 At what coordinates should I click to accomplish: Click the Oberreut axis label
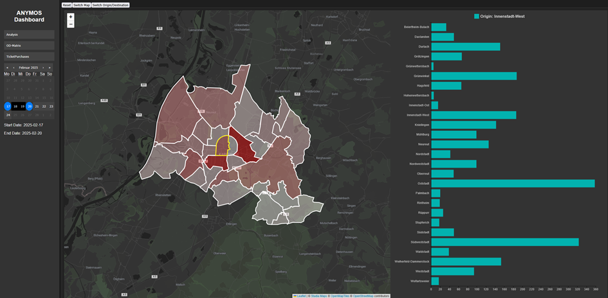click(x=422, y=174)
